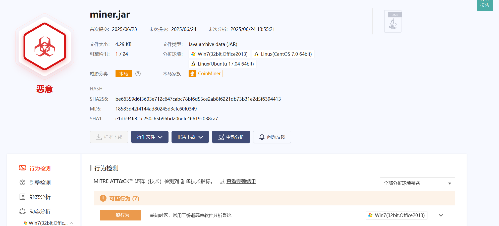The image size is (499, 226).
Task: Click the help question mark beside 木马 tag
Action: (x=138, y=74)
